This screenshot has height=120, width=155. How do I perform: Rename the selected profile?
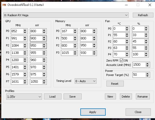point(143,97)
